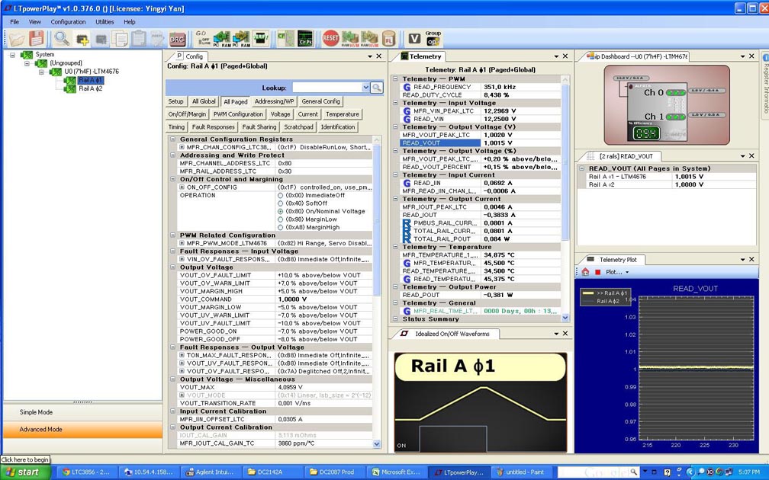Click the green RAM NVM toolbar icon
The height and width of the screenshot is (480, 769).
[350, 38]
